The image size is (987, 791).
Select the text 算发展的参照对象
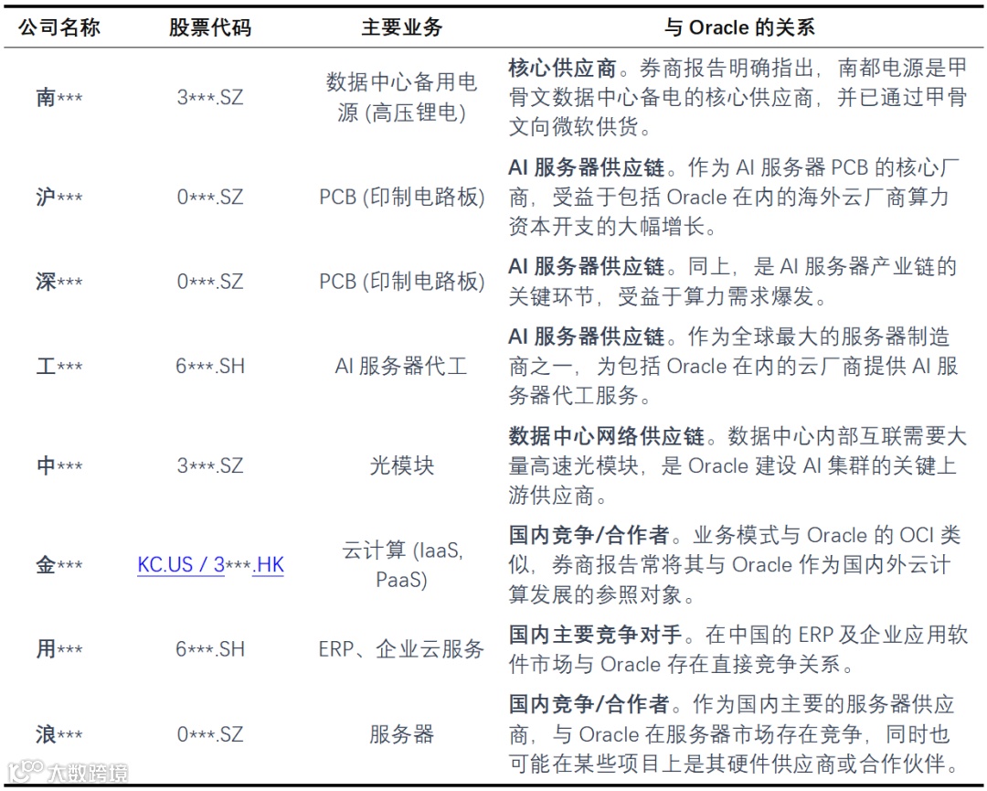coord(596,593)
